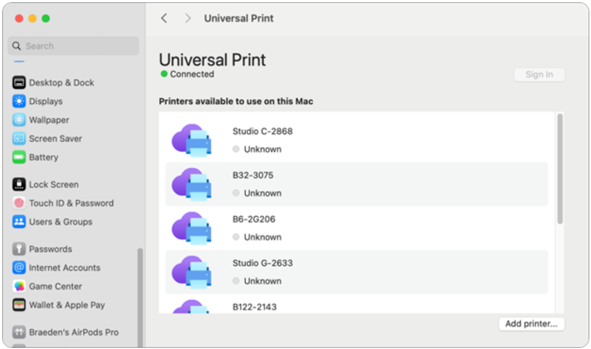This screenshot has height=349, width=591.
Task: Click the Battery icon in sidebar
Action: tap(19, 158)
